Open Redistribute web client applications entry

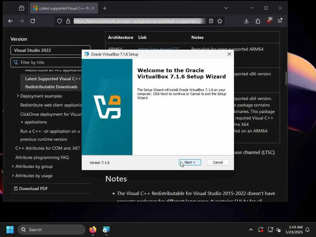click(51, 105)
